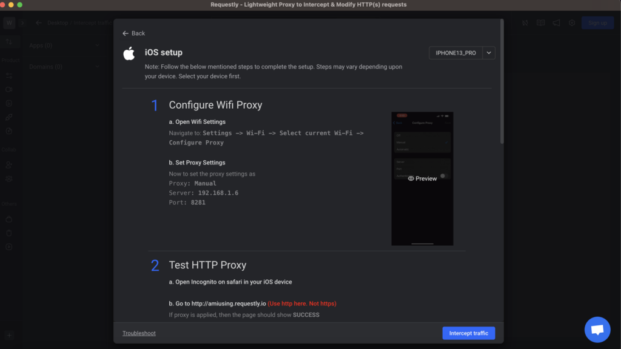This screenshot has width=621, height=349.
Task: Click the chevron beside the IPHONE13_PRO selector
Action: [489, 53]
